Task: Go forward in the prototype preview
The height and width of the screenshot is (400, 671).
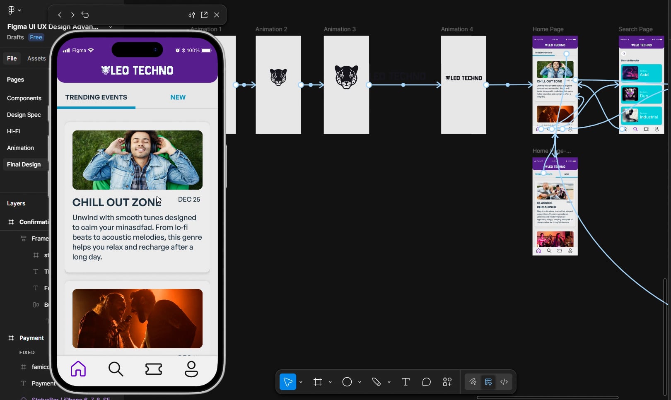Action: 72,15
